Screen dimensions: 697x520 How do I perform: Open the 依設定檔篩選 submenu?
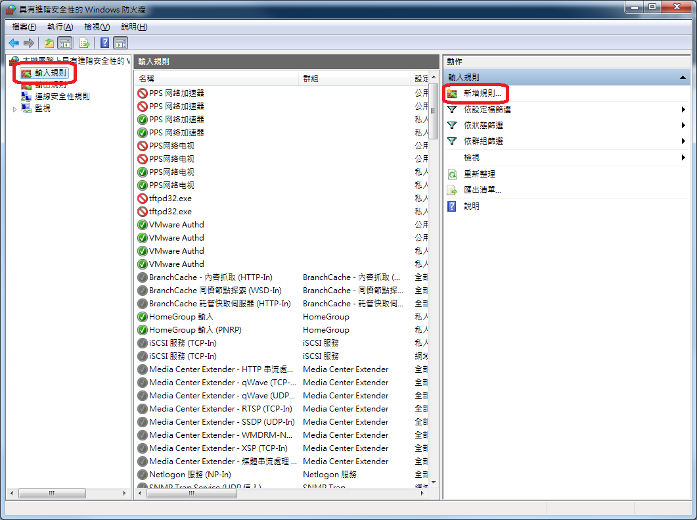[487, 110]
